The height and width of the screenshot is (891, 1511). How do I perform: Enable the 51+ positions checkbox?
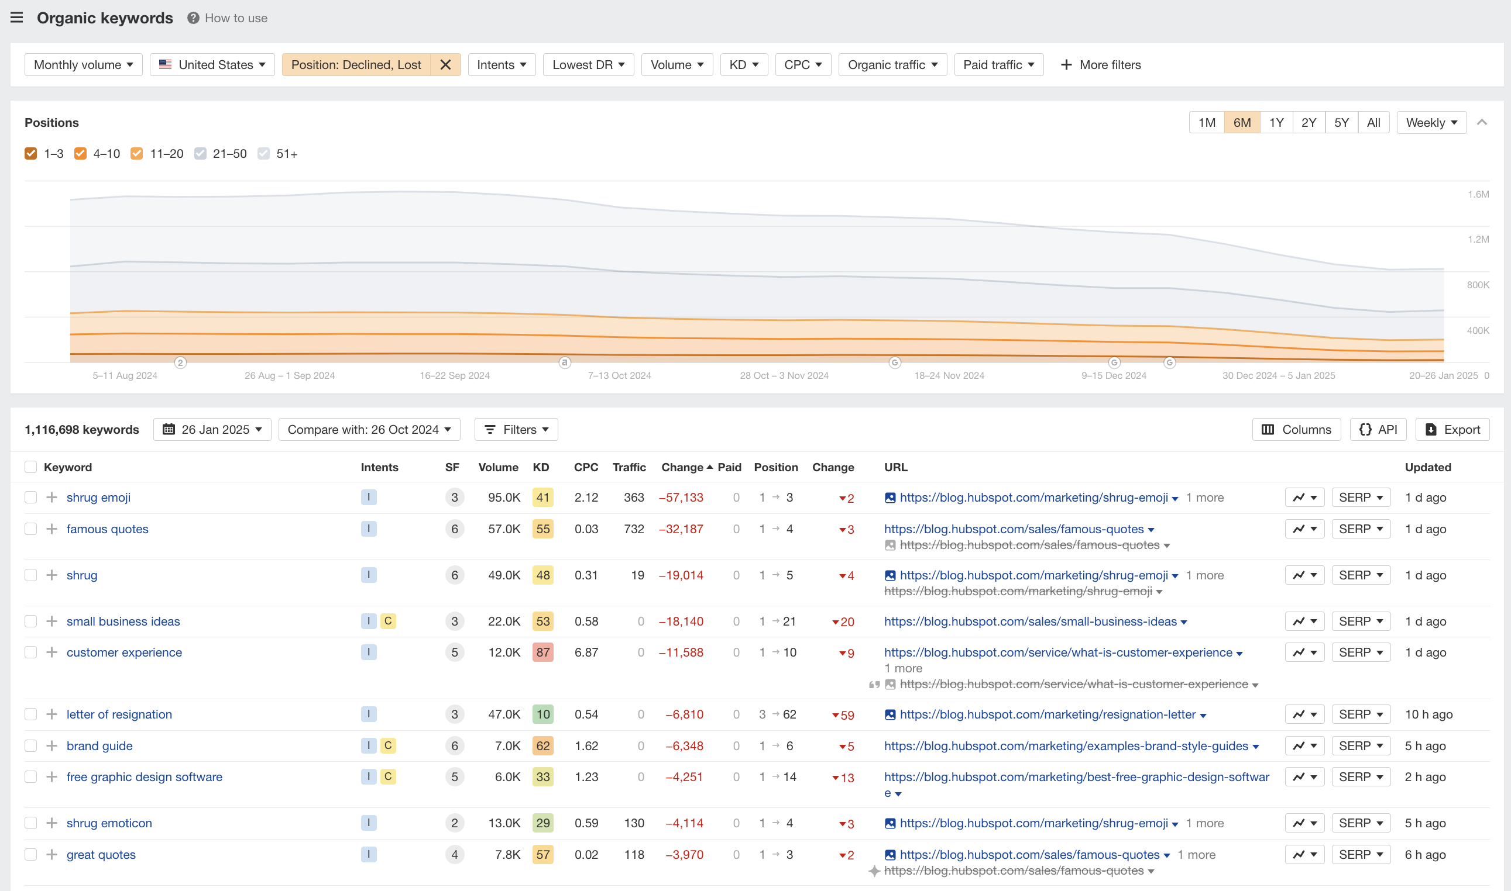point(263,154)
